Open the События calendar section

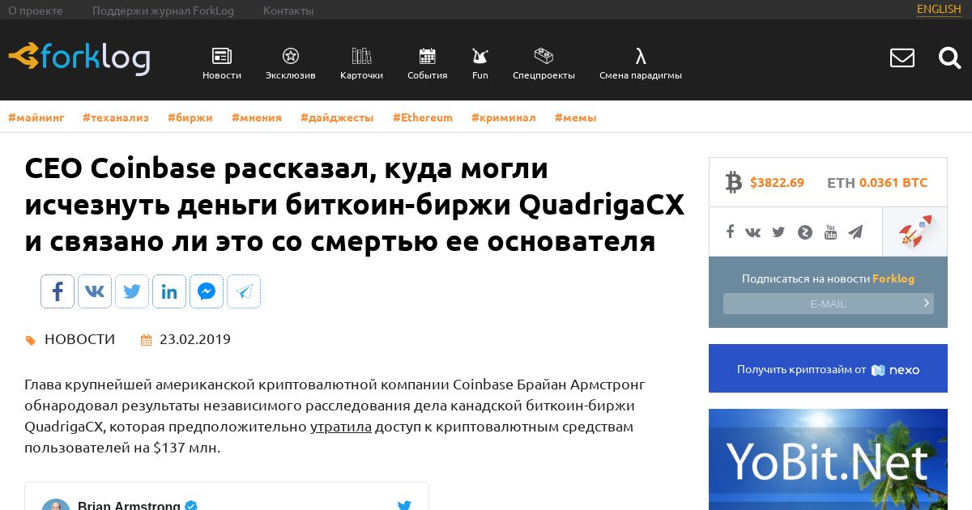pyautogui.click(x=427, y=64)
